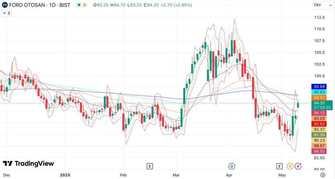The width and height of the screenshot is (335, 179).
Task: Click the open value O93.25
Action: coord(101,5)
